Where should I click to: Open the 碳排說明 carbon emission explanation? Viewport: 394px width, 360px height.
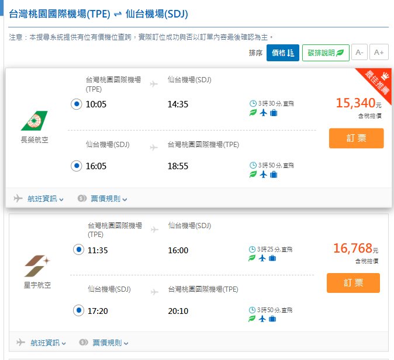[326, 53]
